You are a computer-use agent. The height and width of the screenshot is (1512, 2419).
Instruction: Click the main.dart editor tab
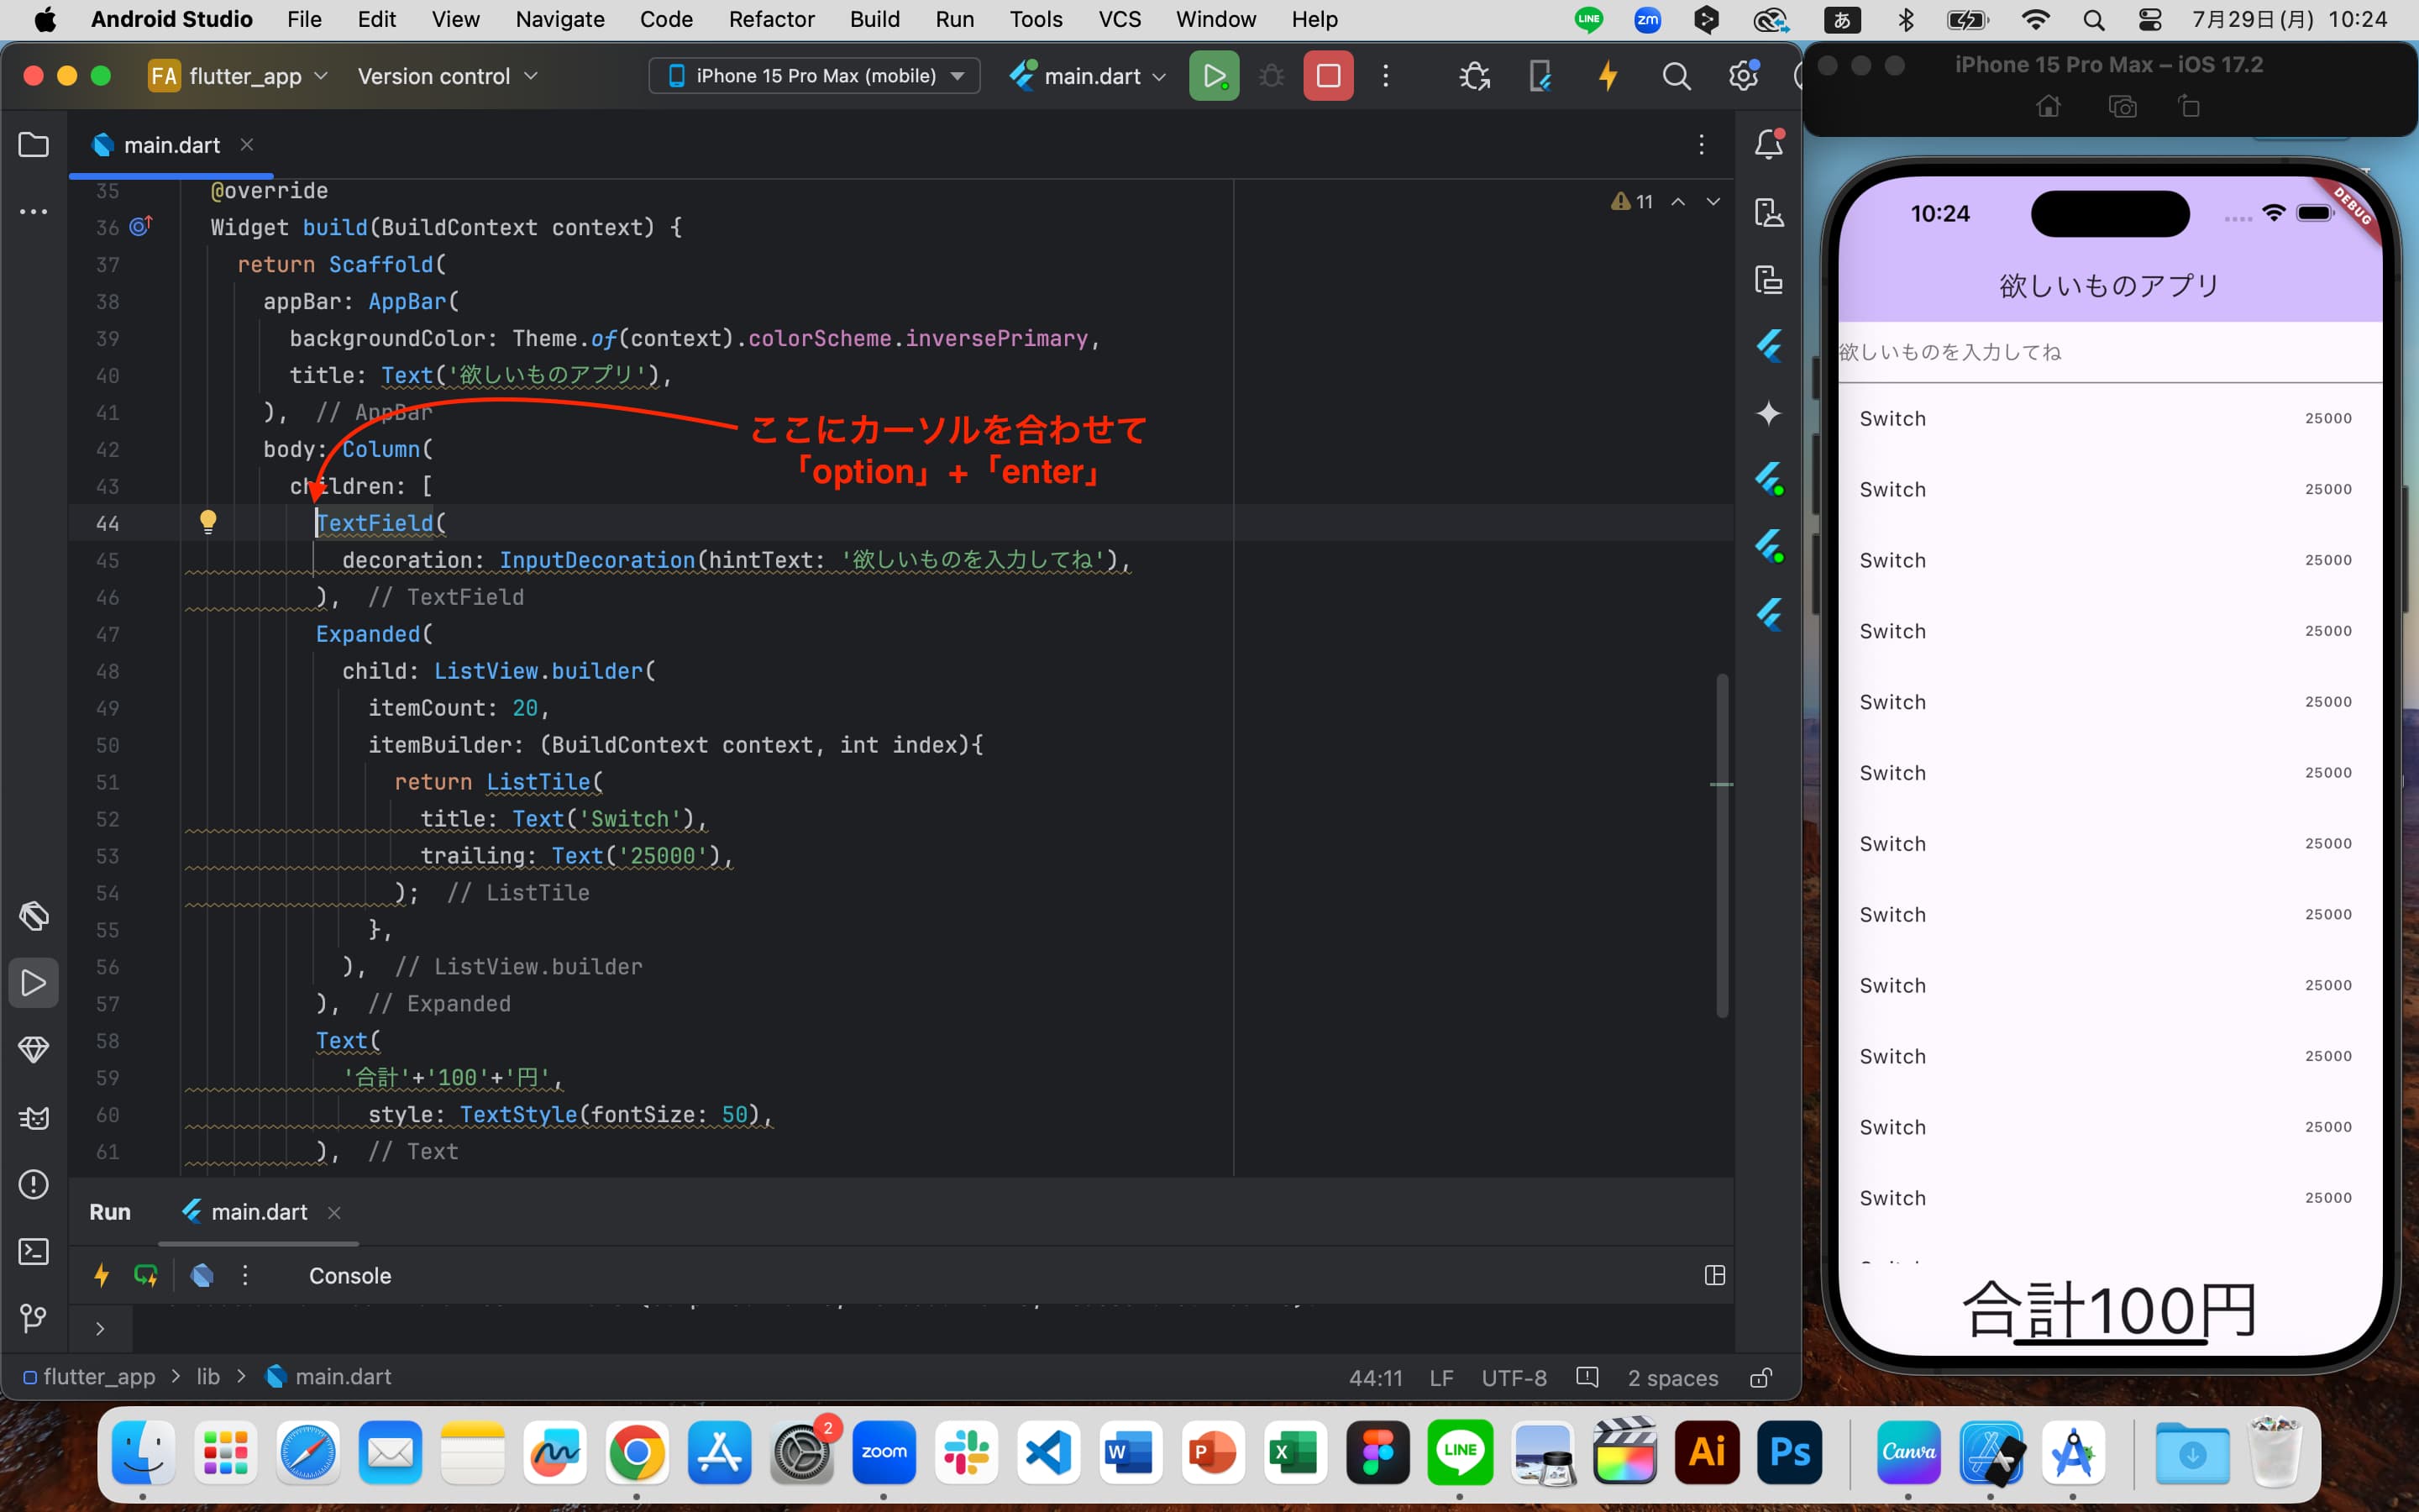[x=171, y=143]
